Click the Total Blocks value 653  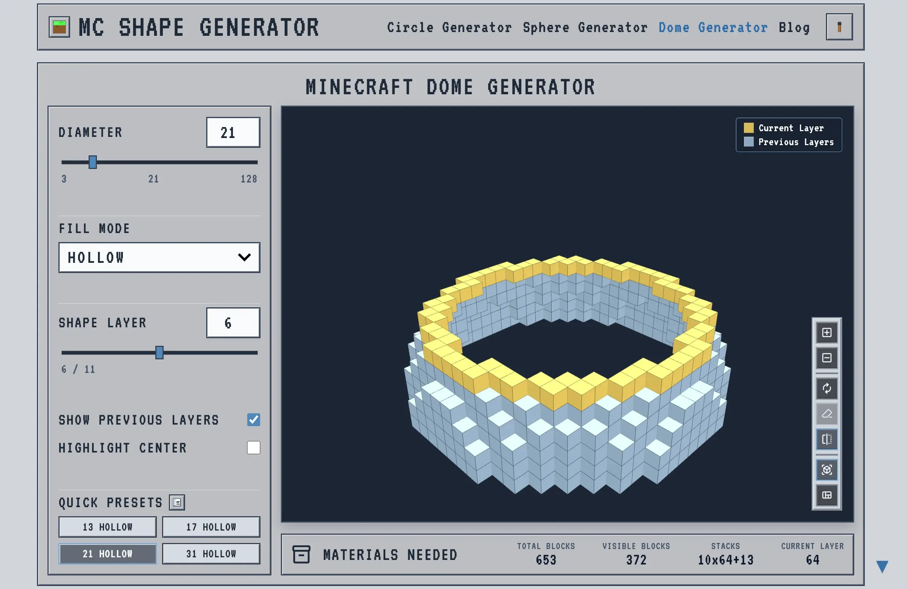pos(546,560)
